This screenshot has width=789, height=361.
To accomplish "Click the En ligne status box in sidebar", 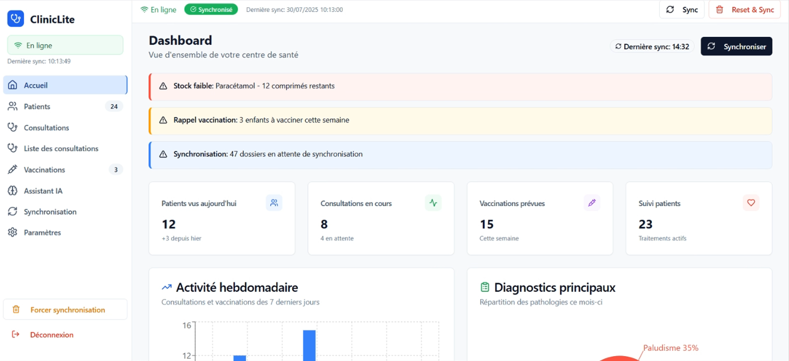I will coord(65,45).
